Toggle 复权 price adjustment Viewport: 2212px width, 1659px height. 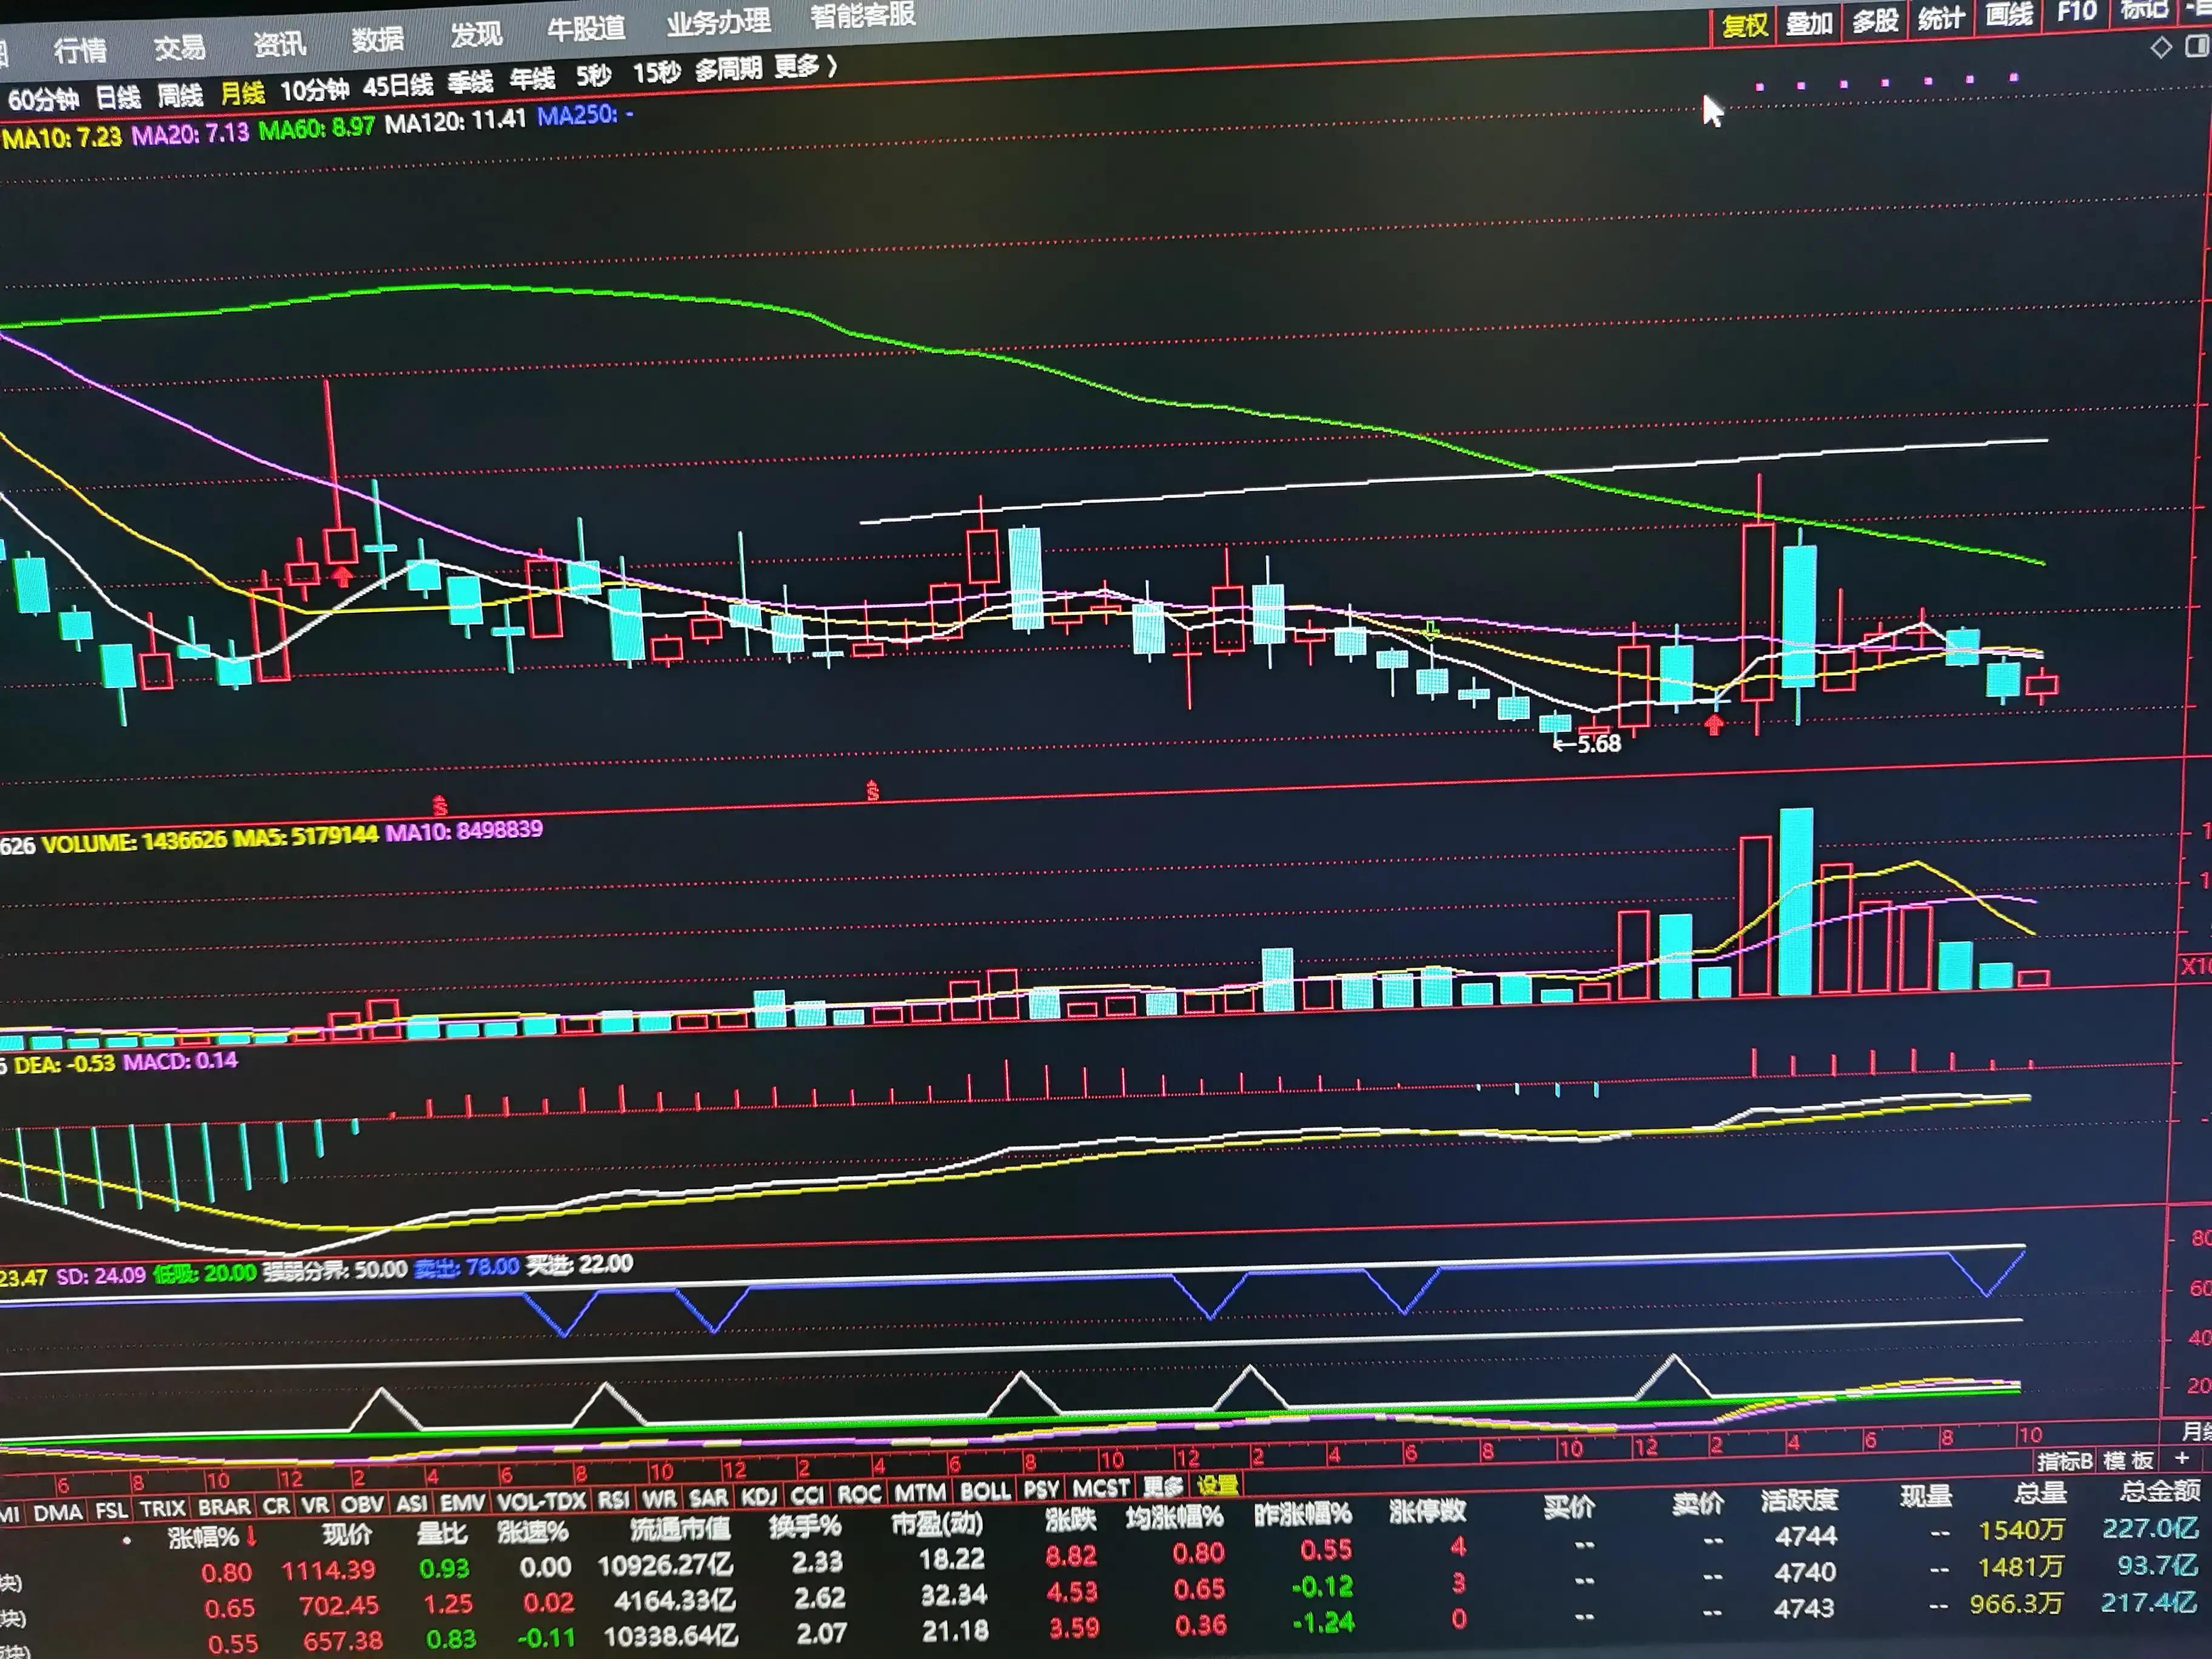1745,26
